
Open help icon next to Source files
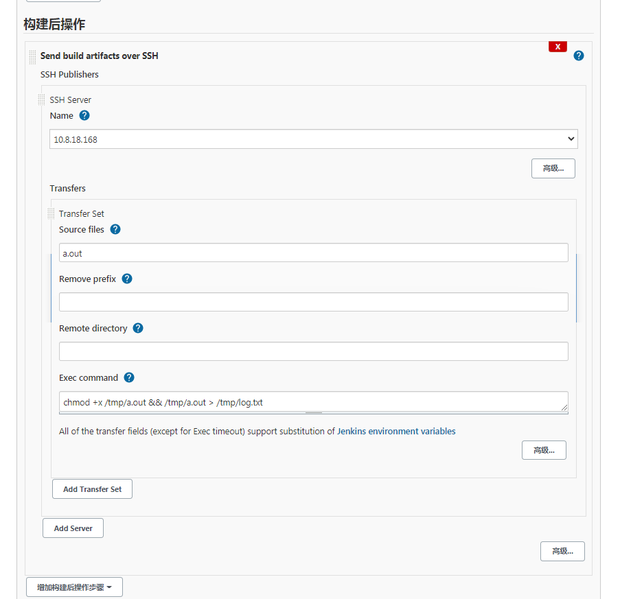click(x=115, y=229)
